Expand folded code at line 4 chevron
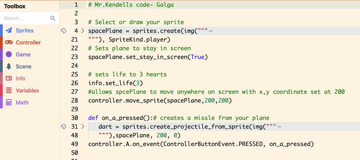360x160 pixels. click(83, 31)
